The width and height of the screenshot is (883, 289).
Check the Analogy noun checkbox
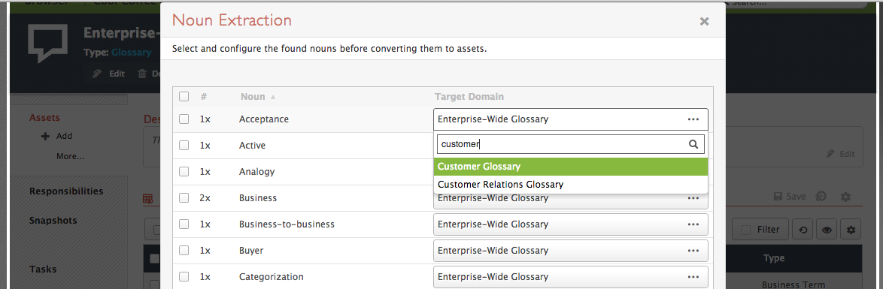[184, 171]
